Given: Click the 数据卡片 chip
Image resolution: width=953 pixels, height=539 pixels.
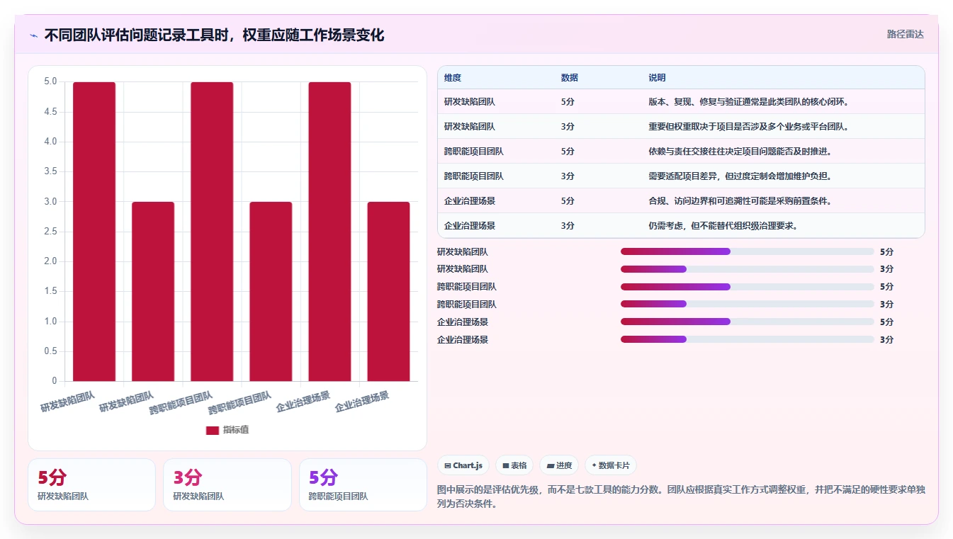Looking at the screenshot, I should tap(611, 465).
